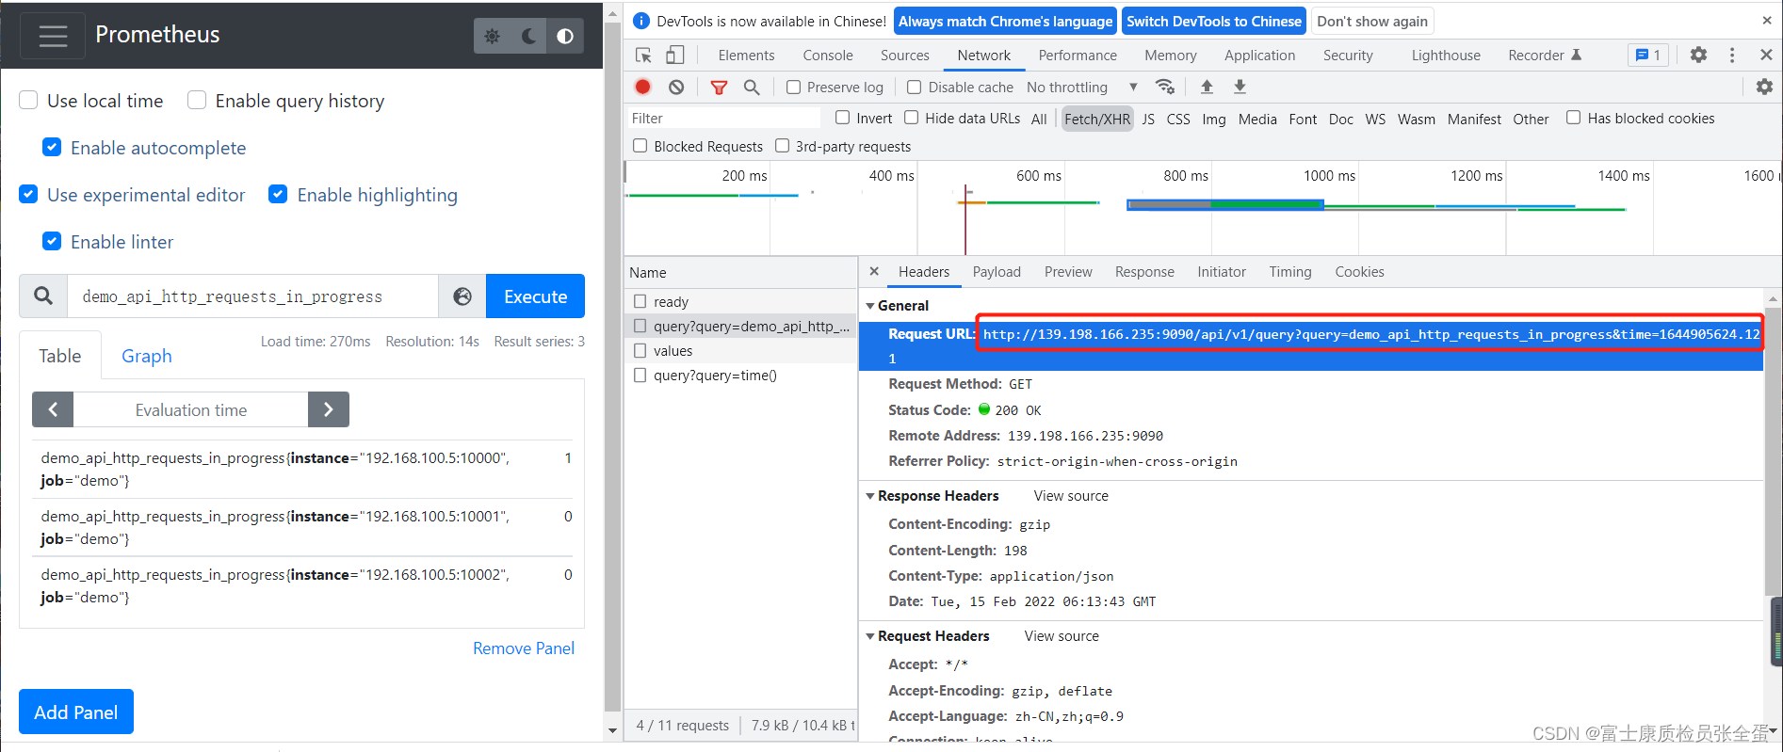
Task: Switch to dark theme moon icon
Action: tap(528, 36)
